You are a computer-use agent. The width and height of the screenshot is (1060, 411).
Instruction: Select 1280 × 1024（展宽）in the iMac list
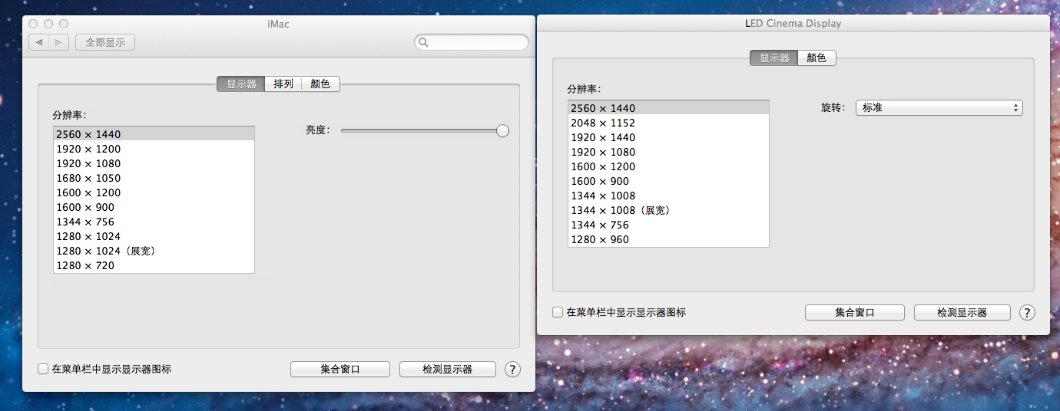click(154, 251)
